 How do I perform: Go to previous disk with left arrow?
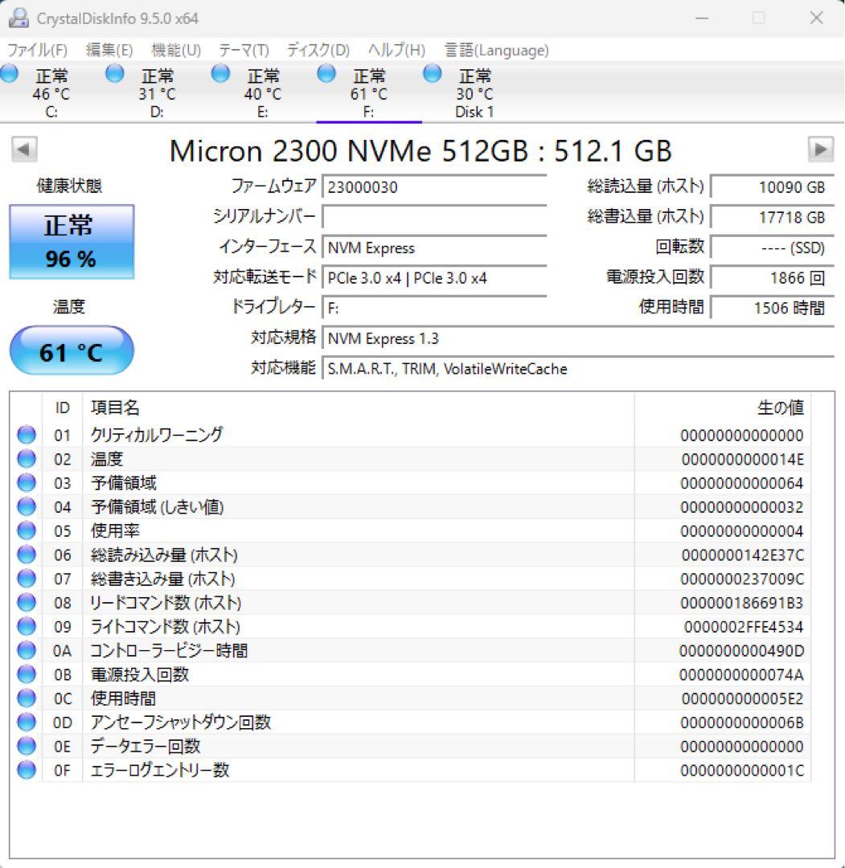coord(24,149)
